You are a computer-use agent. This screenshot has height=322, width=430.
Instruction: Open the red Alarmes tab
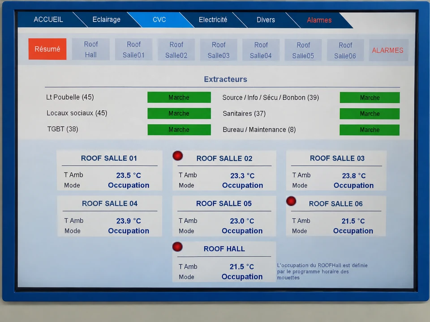(319, 20)
